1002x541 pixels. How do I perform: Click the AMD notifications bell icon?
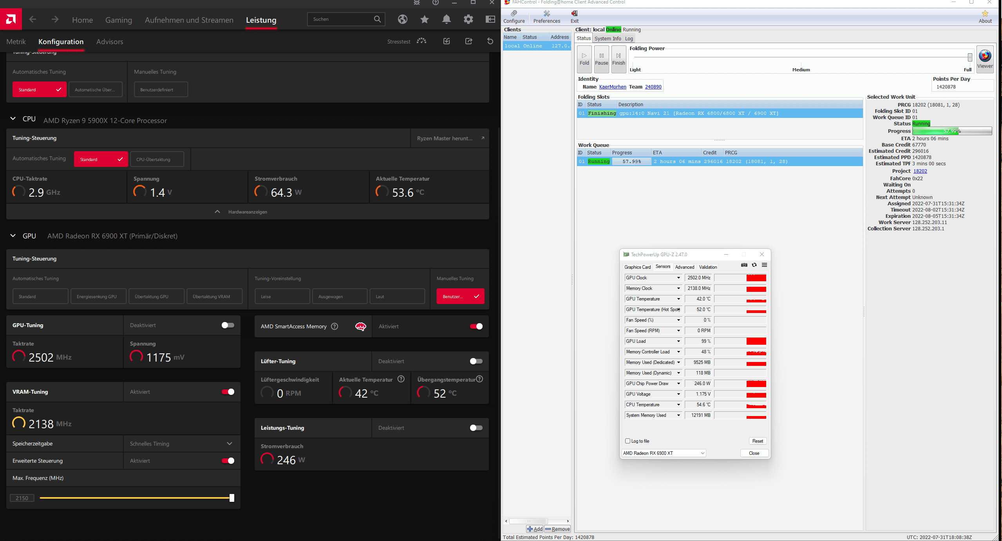(x=446, y=19)
